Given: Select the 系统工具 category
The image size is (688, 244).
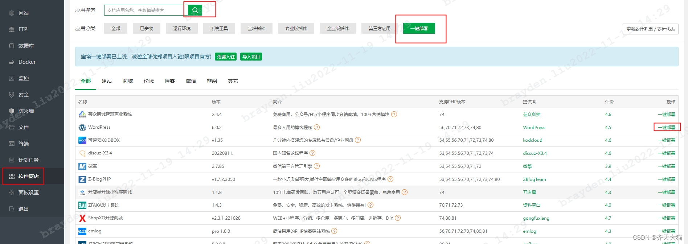Looking at the screenshot, I should (x=219, y=28).
